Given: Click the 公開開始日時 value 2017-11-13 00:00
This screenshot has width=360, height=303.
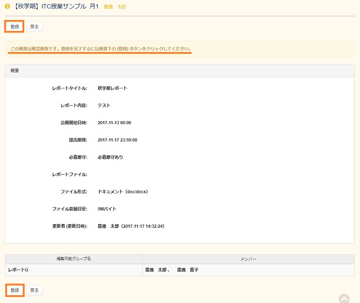Looking at the screenshot, I should tap(115, 123).
